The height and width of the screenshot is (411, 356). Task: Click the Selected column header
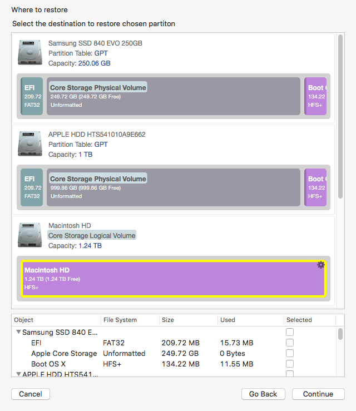click(310, 320)
